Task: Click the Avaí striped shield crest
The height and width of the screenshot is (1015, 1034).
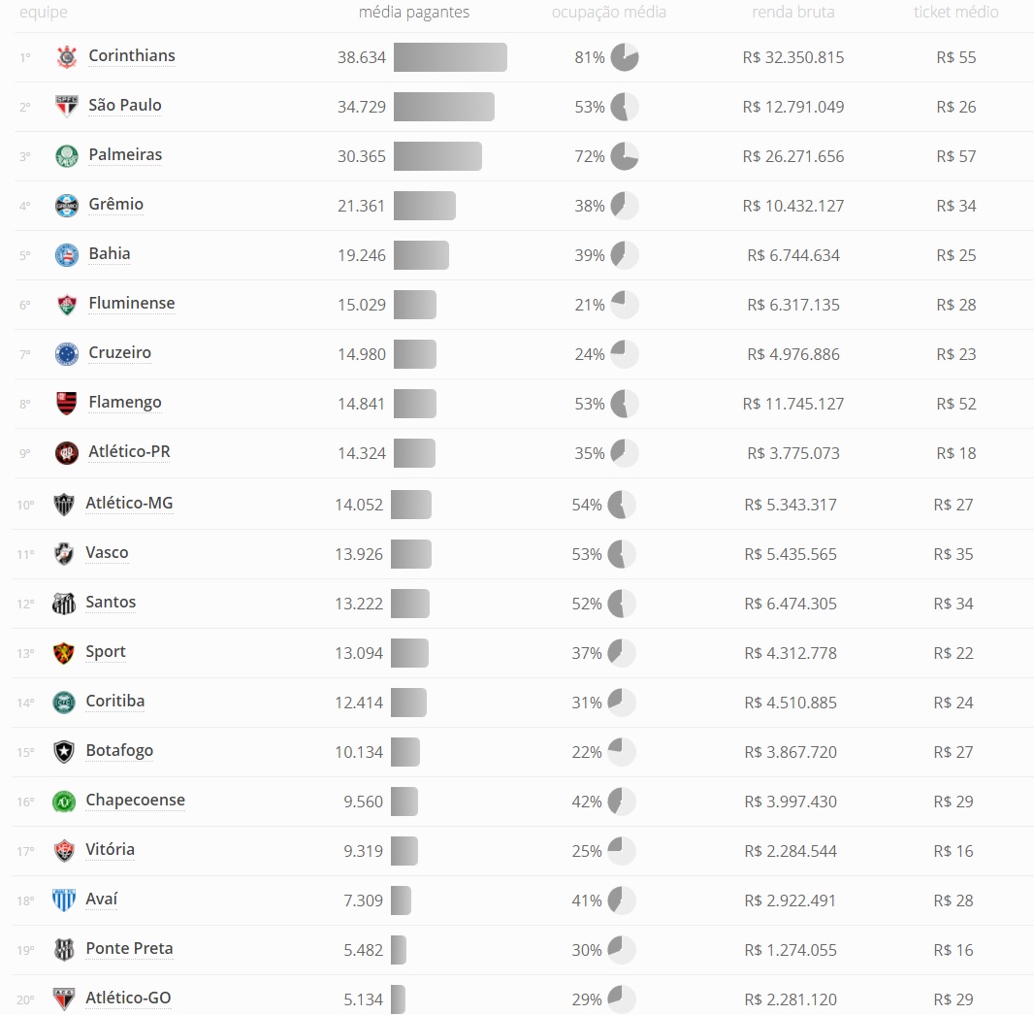Action: [64, 900]
